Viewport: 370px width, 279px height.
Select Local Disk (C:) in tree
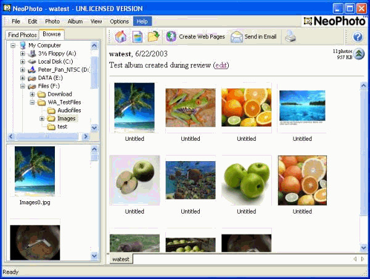pyautogui.click(x=55, y=62)
